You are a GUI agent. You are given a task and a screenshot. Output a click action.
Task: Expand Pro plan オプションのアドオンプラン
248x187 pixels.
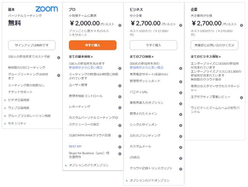tap(66, 165)
